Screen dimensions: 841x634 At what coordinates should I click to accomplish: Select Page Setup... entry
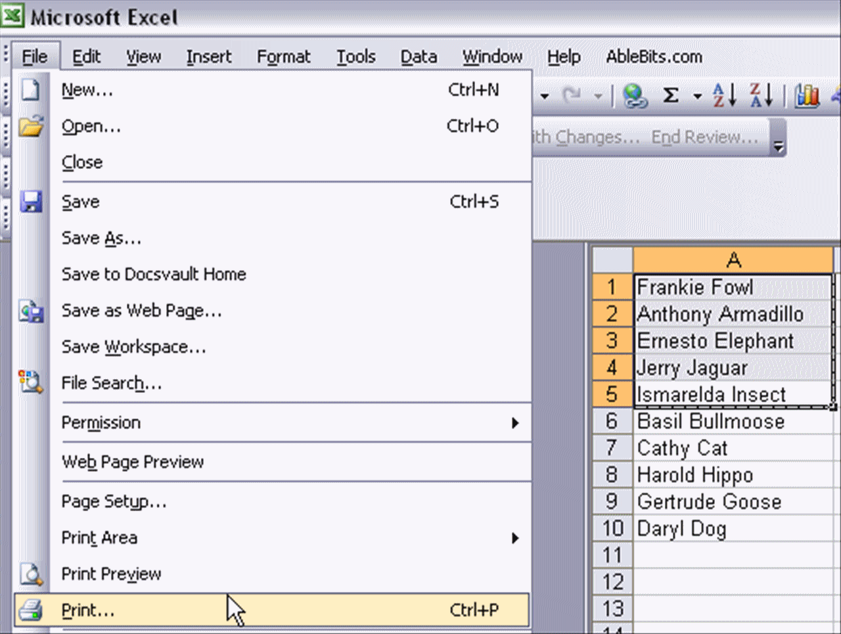click(x=271, y=501)
